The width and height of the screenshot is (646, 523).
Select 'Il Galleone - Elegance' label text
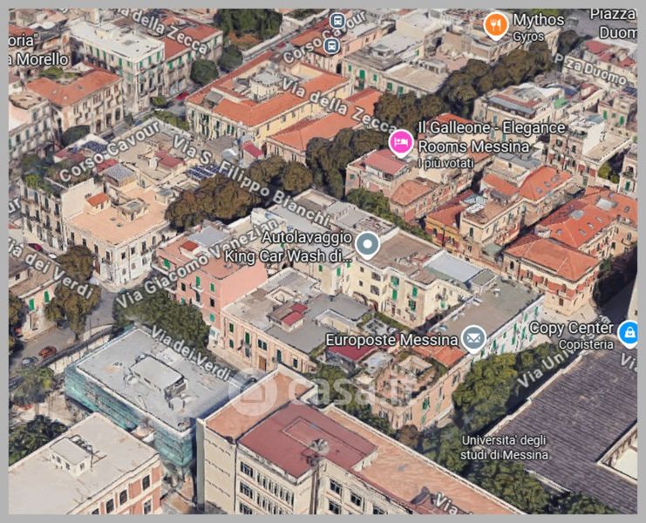(492, 127)
